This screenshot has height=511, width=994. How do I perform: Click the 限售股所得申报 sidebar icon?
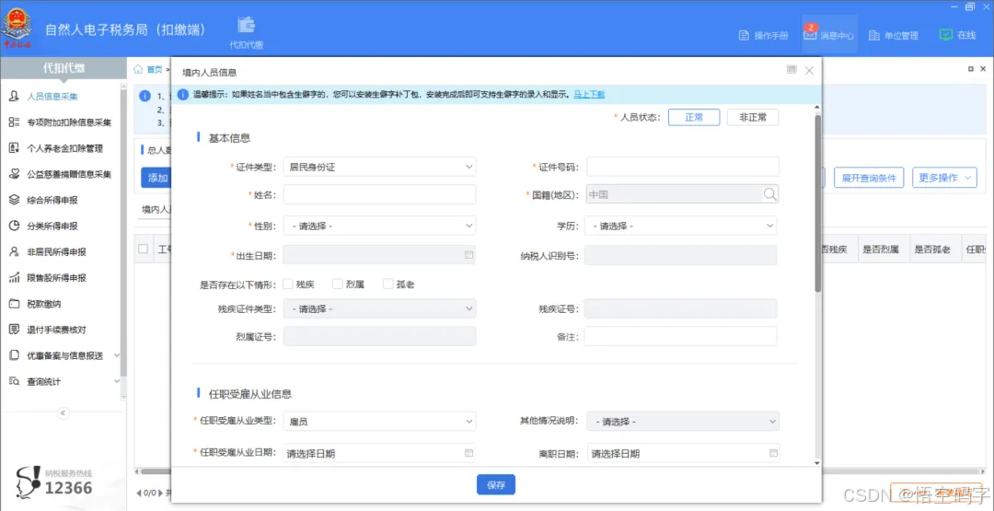[14, 278]
